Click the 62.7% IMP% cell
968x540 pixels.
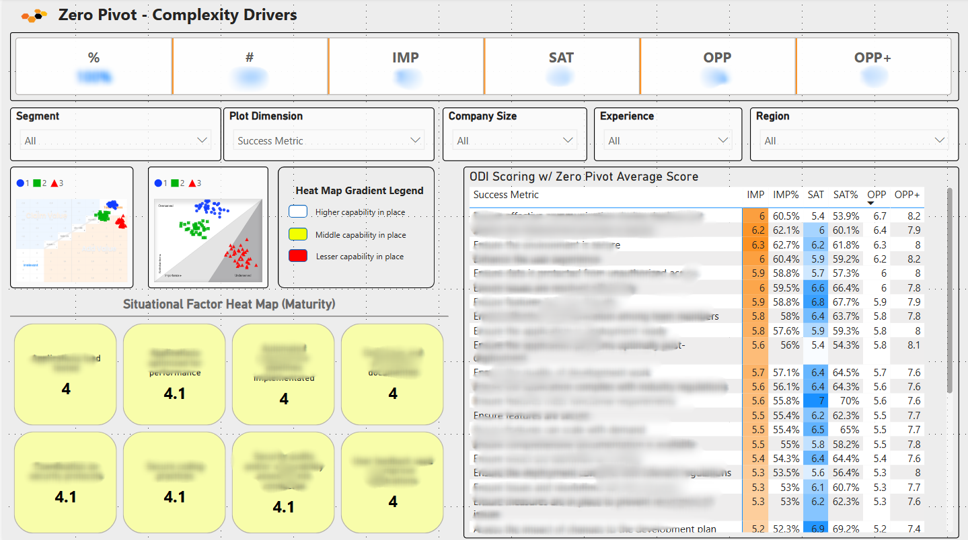coord(786,244)
